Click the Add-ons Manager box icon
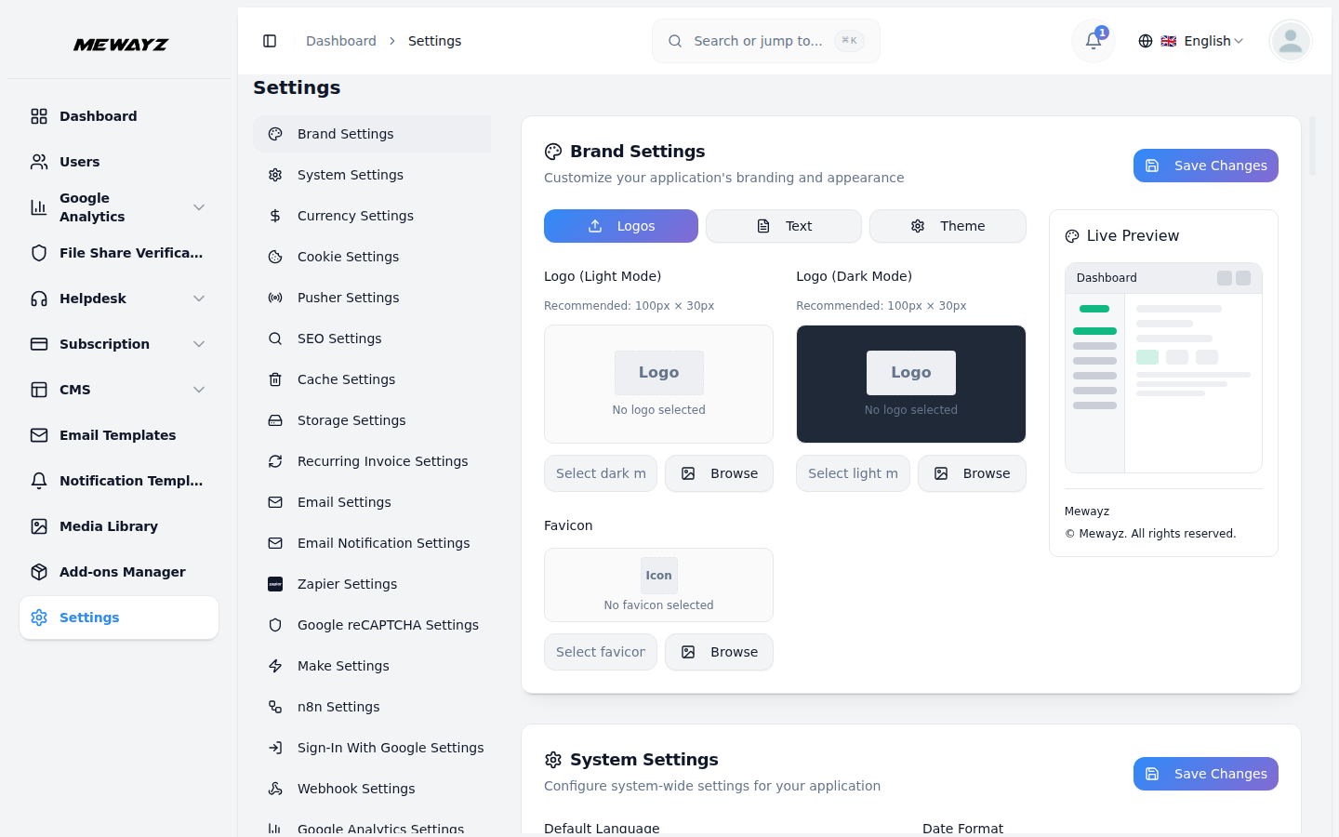1339x837 pixels. pos(39,572)
